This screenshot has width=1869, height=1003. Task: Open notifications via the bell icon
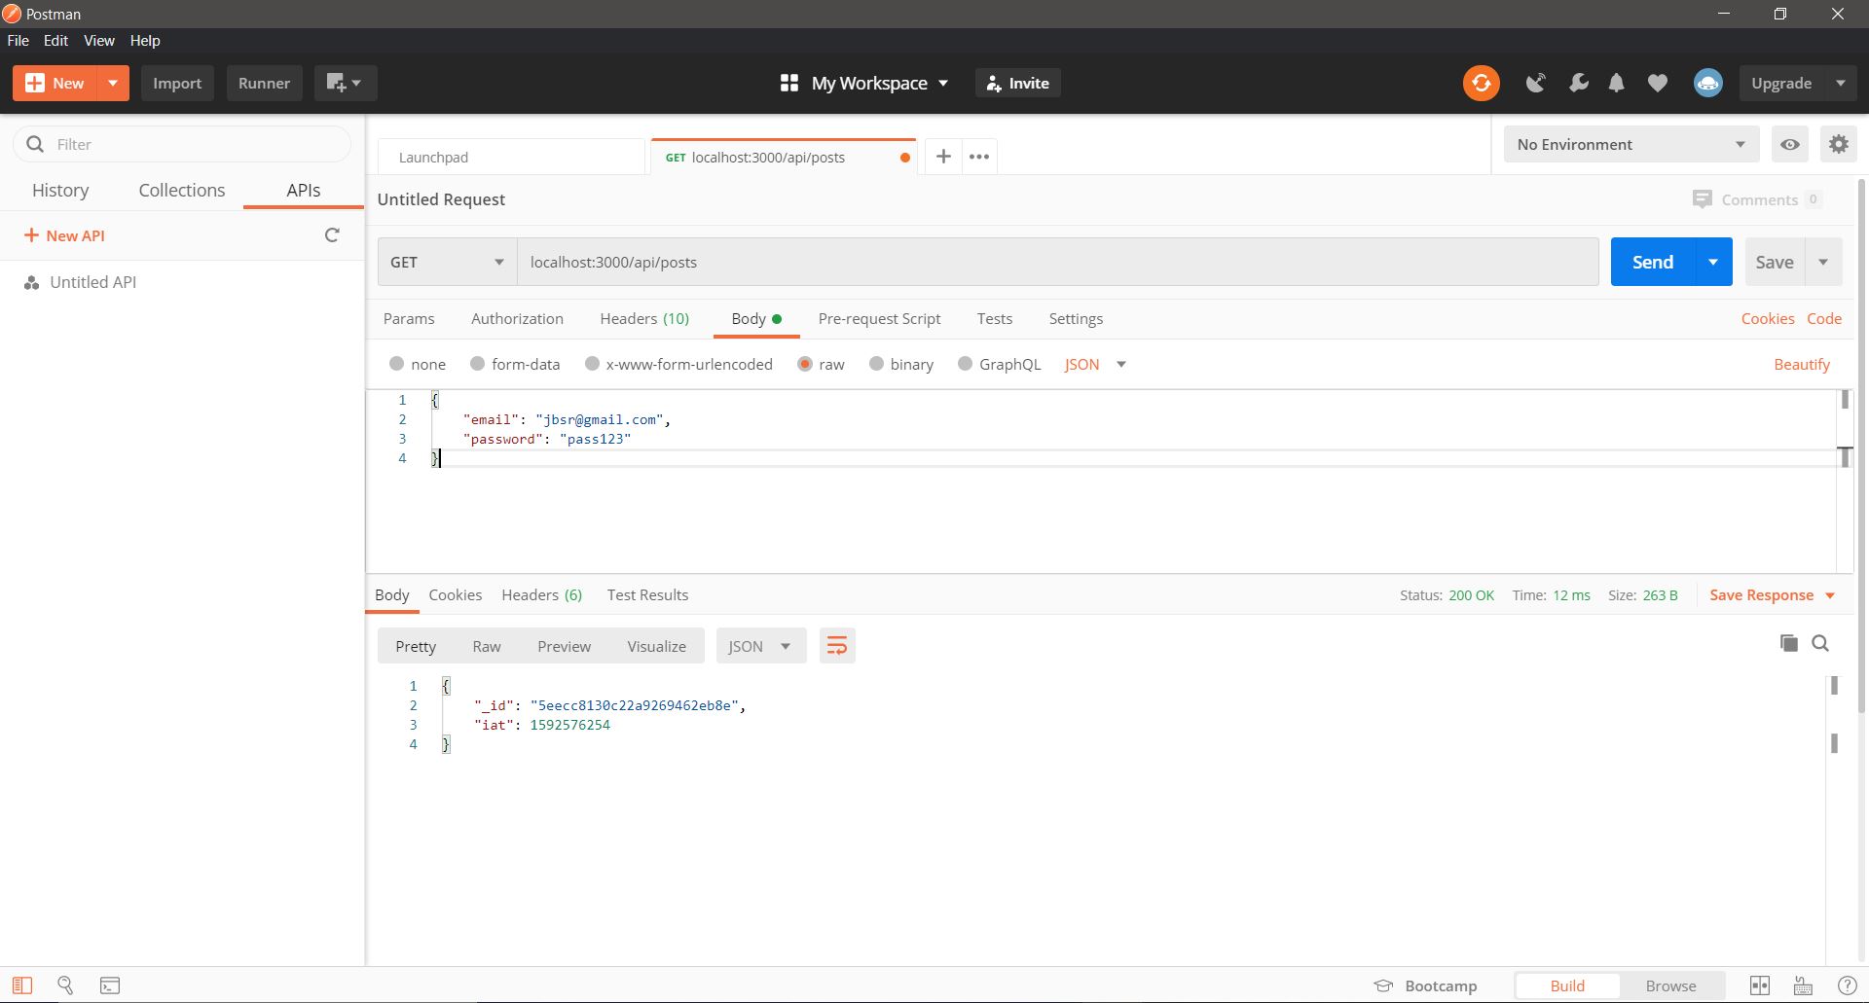click(x=1617, y=83)
